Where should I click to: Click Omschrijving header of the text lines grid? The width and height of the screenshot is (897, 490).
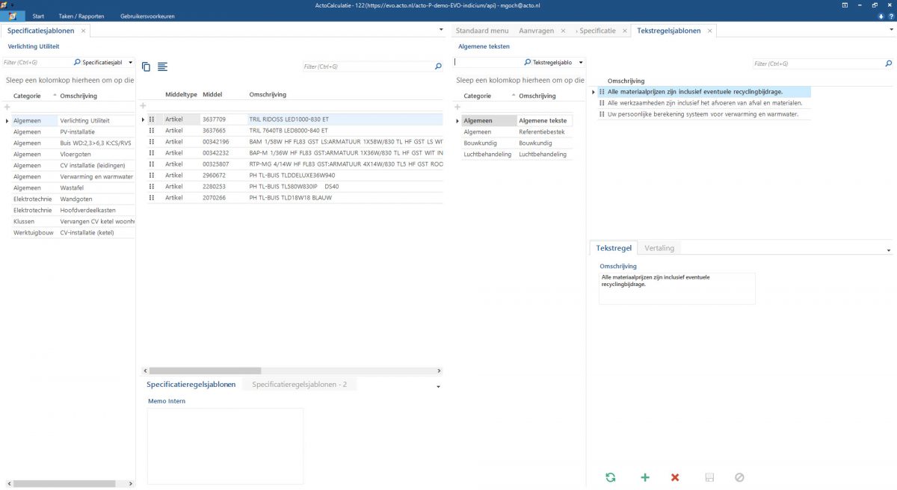[626, 81]
